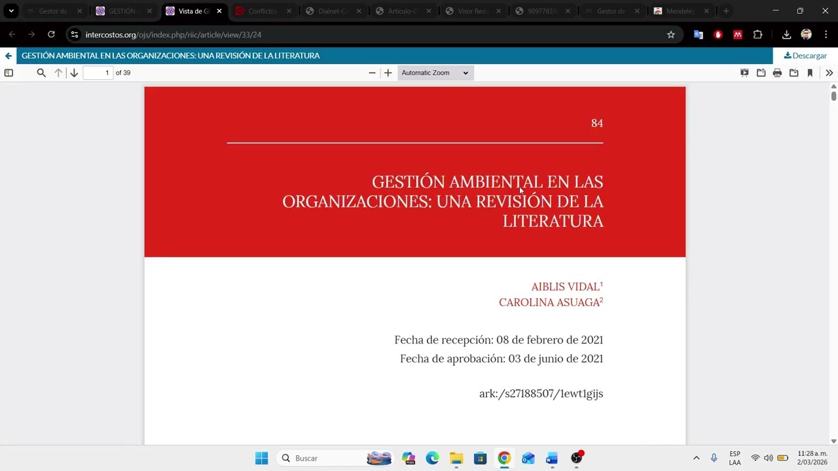Click the open file icon in PDF toolbar
The width and height of the screenshot is (838, 471).
click(x=761, y=73)
